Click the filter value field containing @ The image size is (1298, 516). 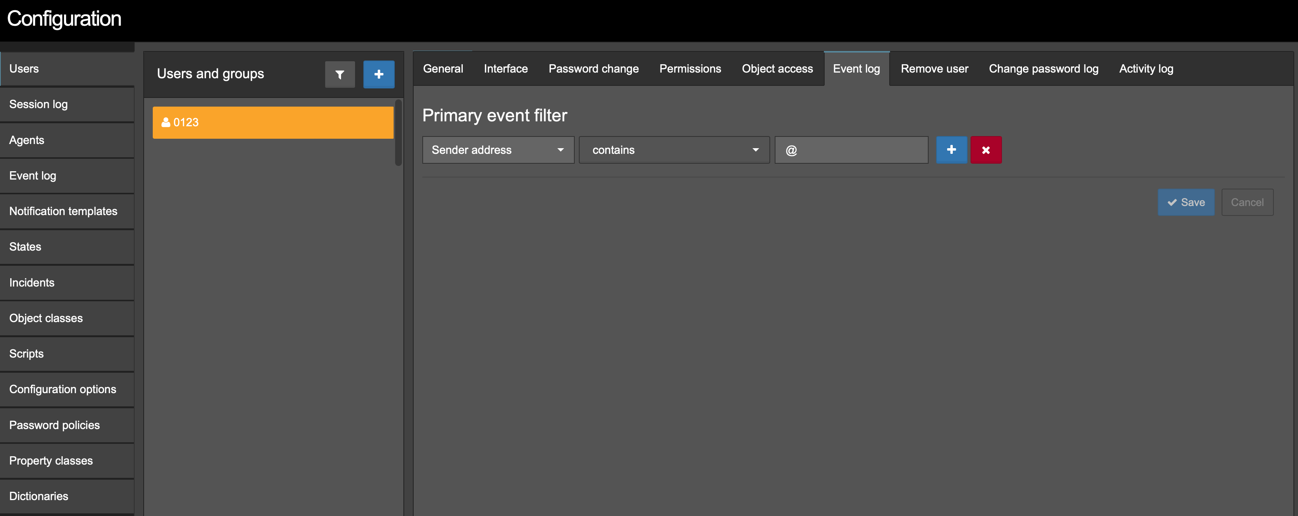851,150
